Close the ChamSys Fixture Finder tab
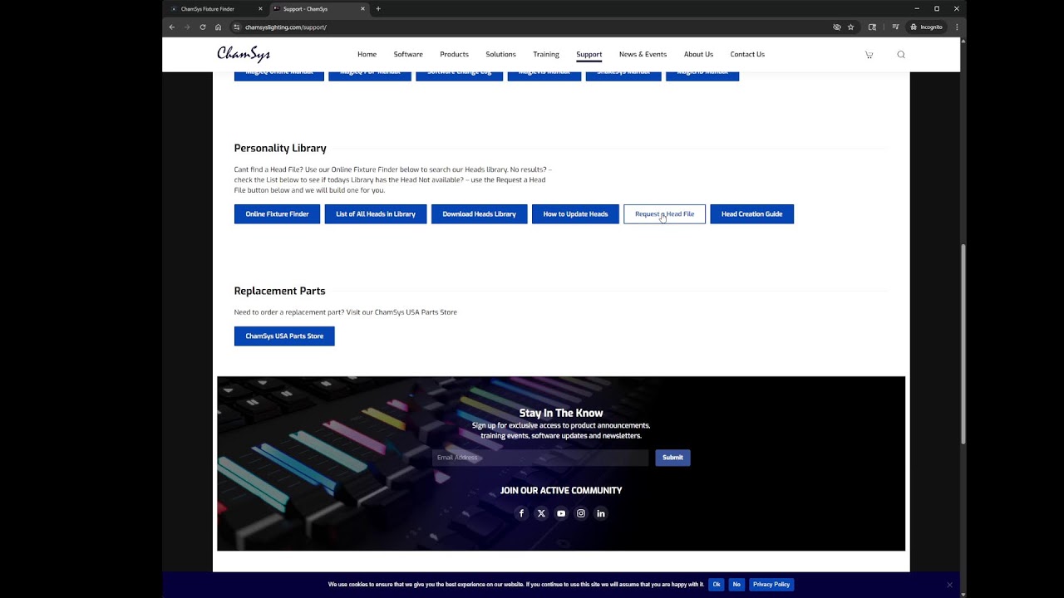This screenshot has width=1064, height=598. pos(260,9)
